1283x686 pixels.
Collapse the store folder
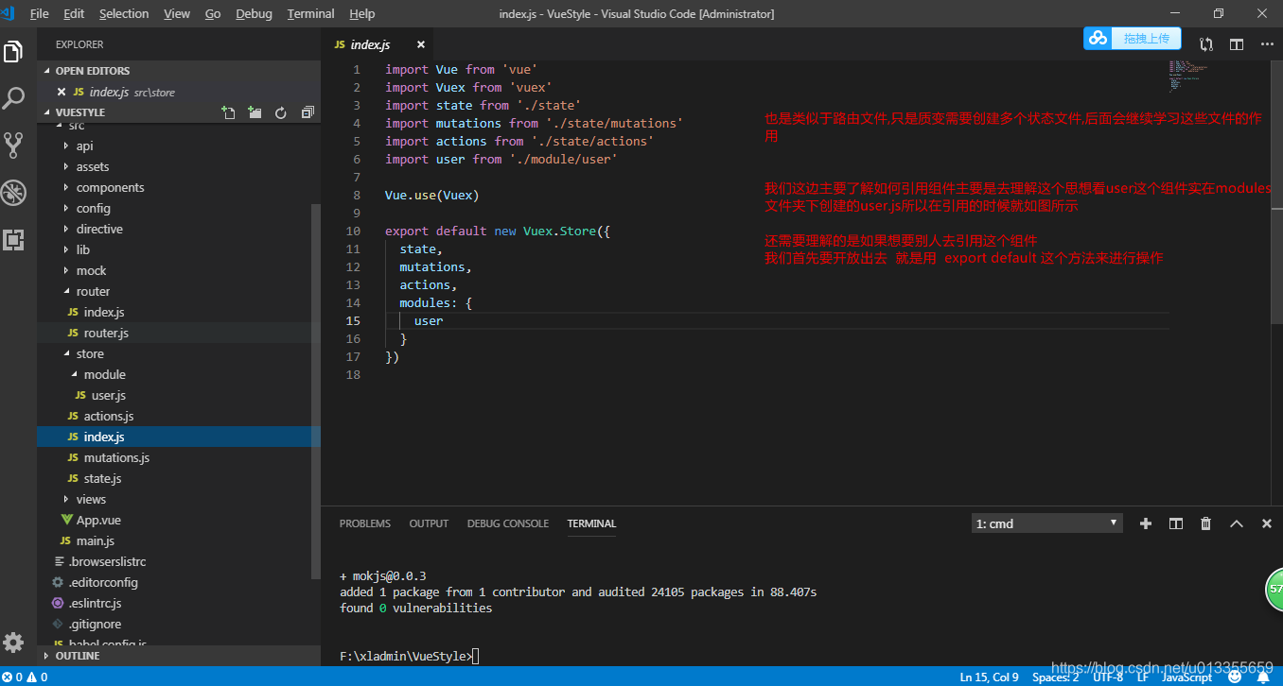[179, 353]
